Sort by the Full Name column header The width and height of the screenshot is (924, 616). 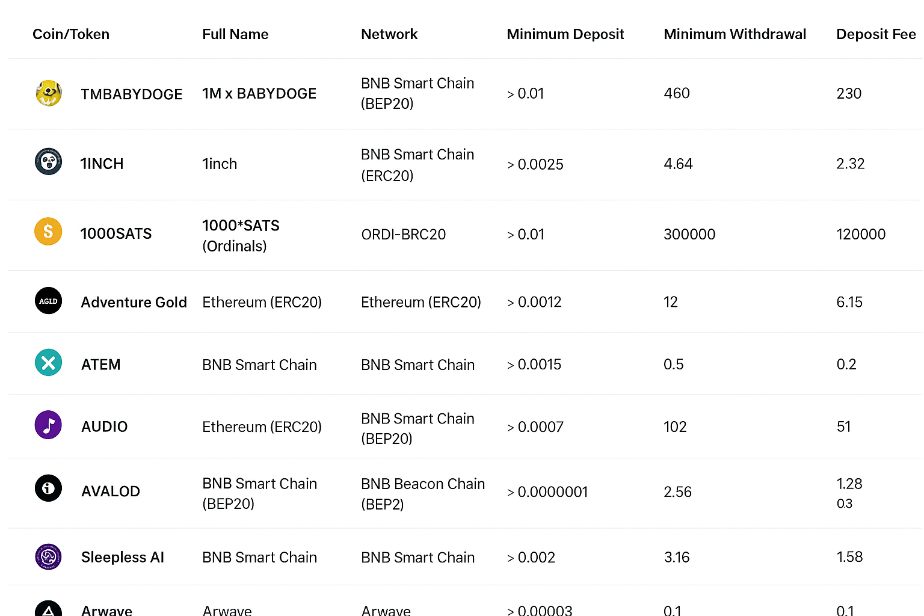235,34
